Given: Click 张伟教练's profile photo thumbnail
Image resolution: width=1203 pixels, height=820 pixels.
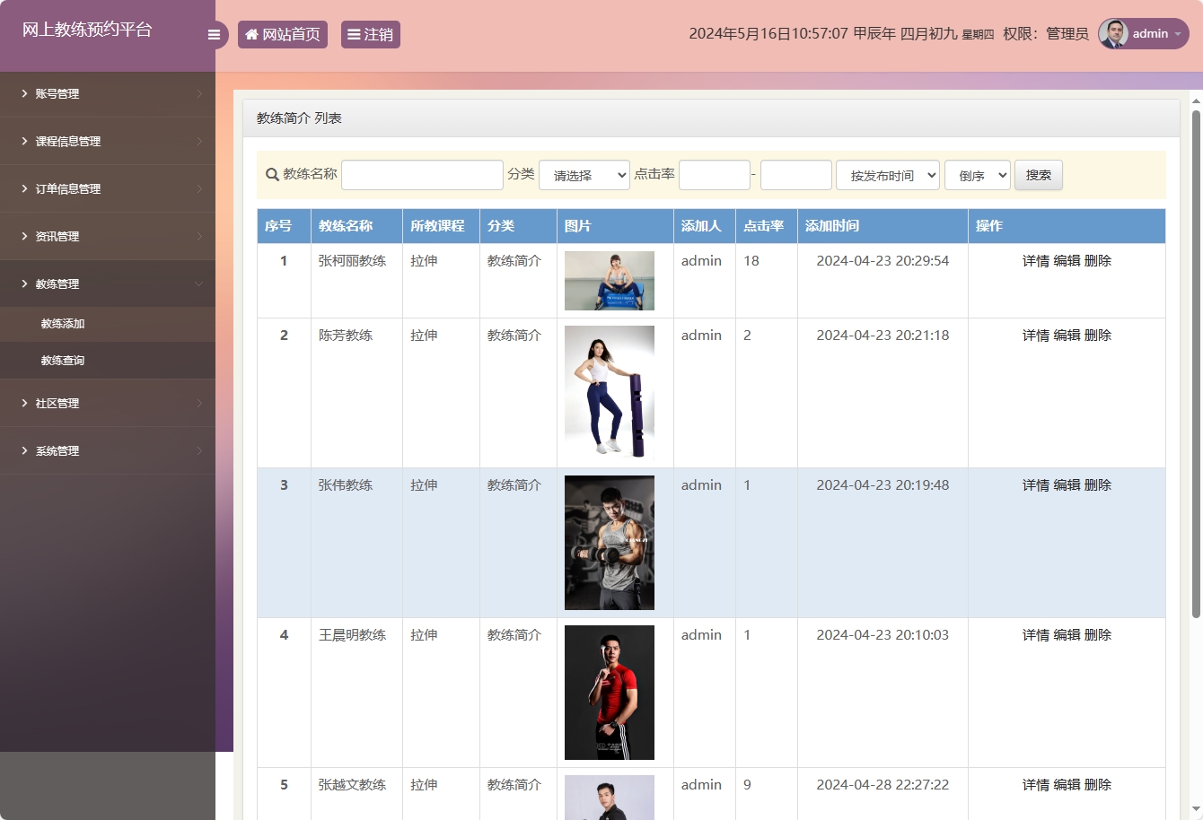Looking at the screenshot, I should pos(609,542).
